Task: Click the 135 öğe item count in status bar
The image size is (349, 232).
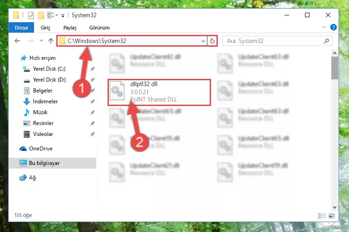Action: tap(23, 215)
